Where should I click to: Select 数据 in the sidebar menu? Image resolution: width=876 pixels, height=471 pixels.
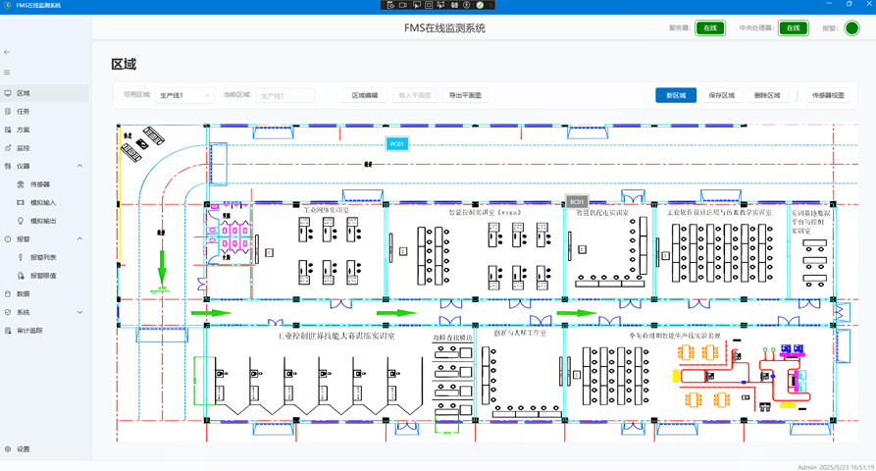(x=23, y=293)
